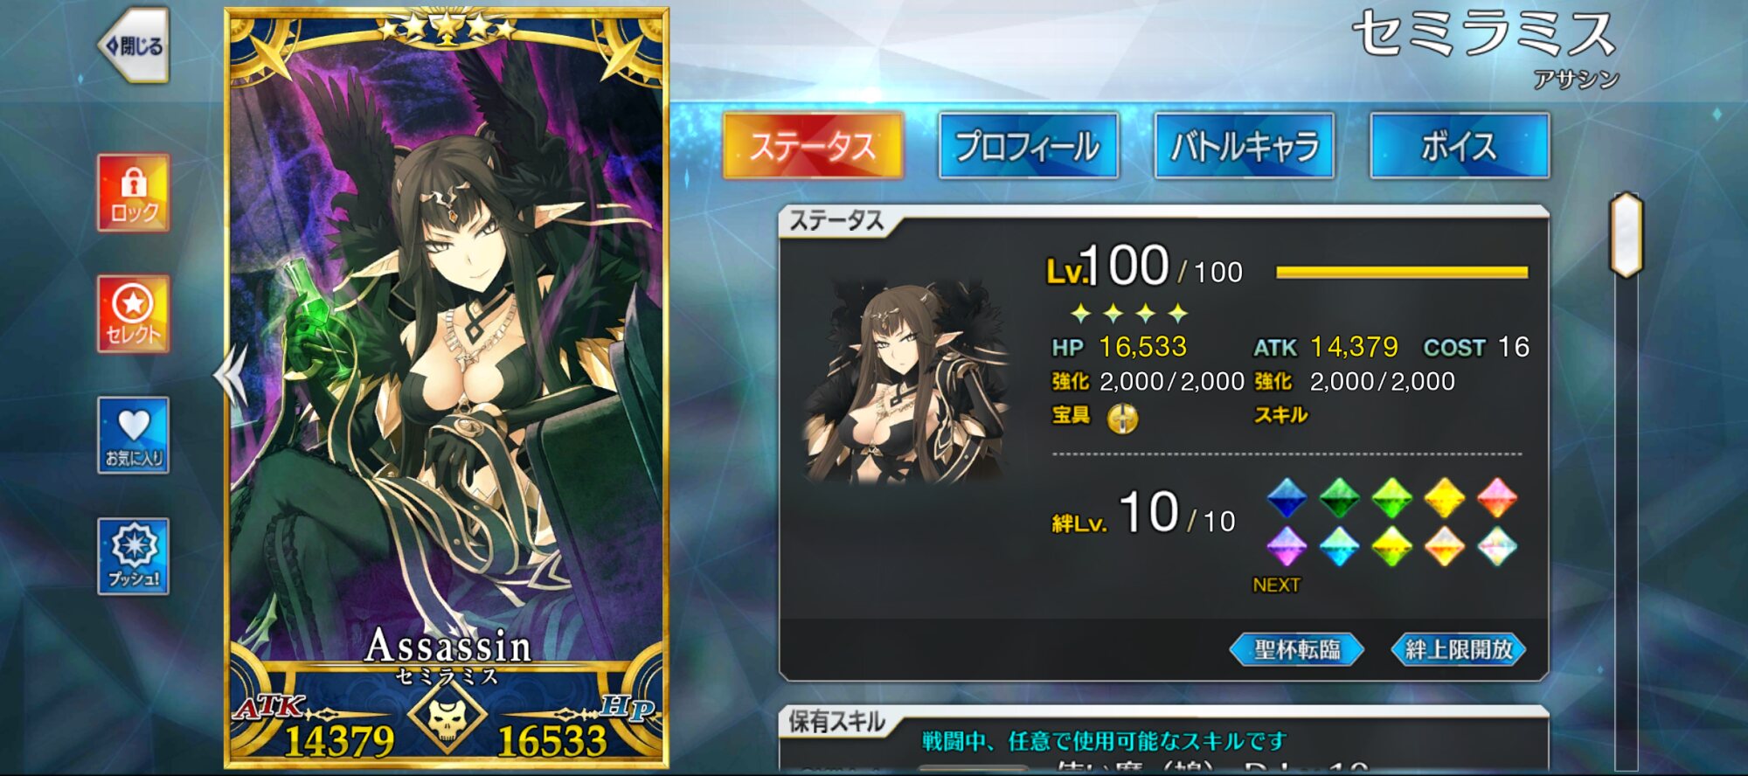Tap the プッシュ! push notification icon
1748x776 pixels.
tap(133, 557)
